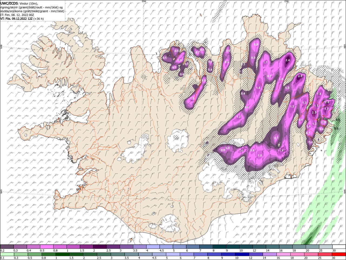Select the light pink rain swatch starting at 16
The width and height of the screenshot is (346, 260).
[283, 254]
